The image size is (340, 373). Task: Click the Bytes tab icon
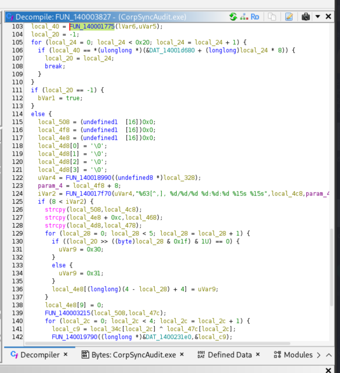[x=85, y=355]
